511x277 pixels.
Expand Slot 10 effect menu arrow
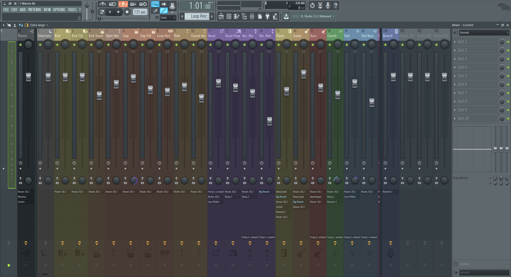click(x=455, y=119)
